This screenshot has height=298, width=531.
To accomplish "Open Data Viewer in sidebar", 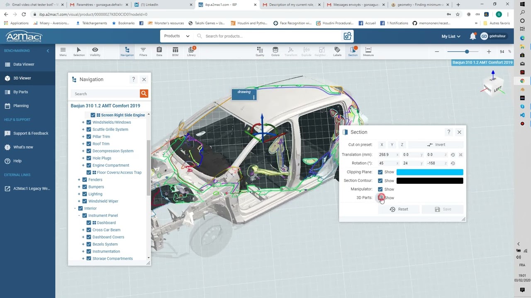I will [x=24, y=64].
